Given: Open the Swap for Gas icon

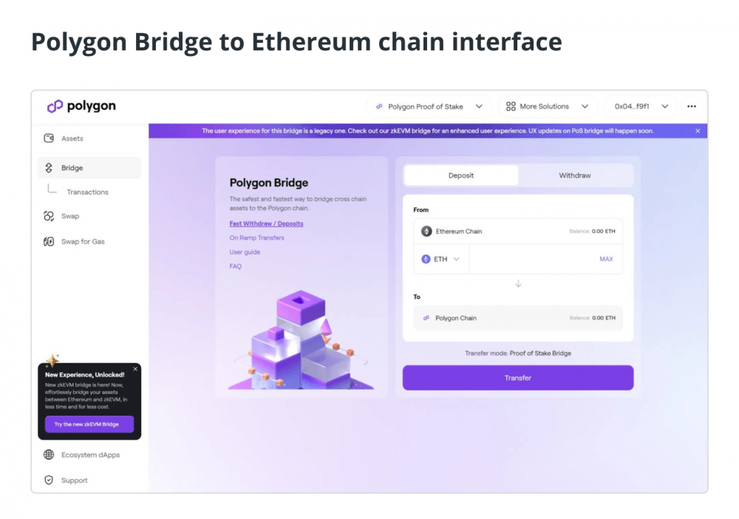Looking at the screenshot, I should pyautogui.click(x=49, y=241).
